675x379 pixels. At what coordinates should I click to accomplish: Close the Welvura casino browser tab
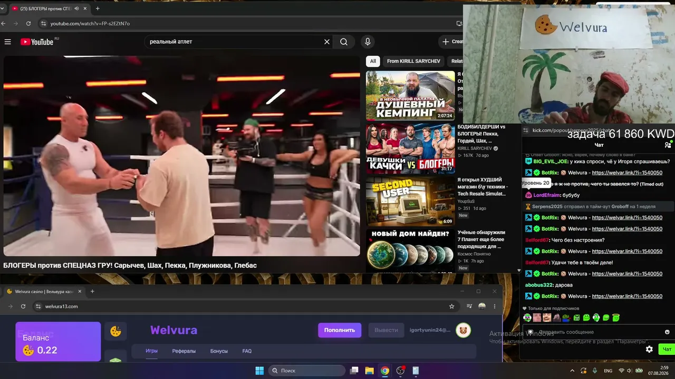pos(80,292)
